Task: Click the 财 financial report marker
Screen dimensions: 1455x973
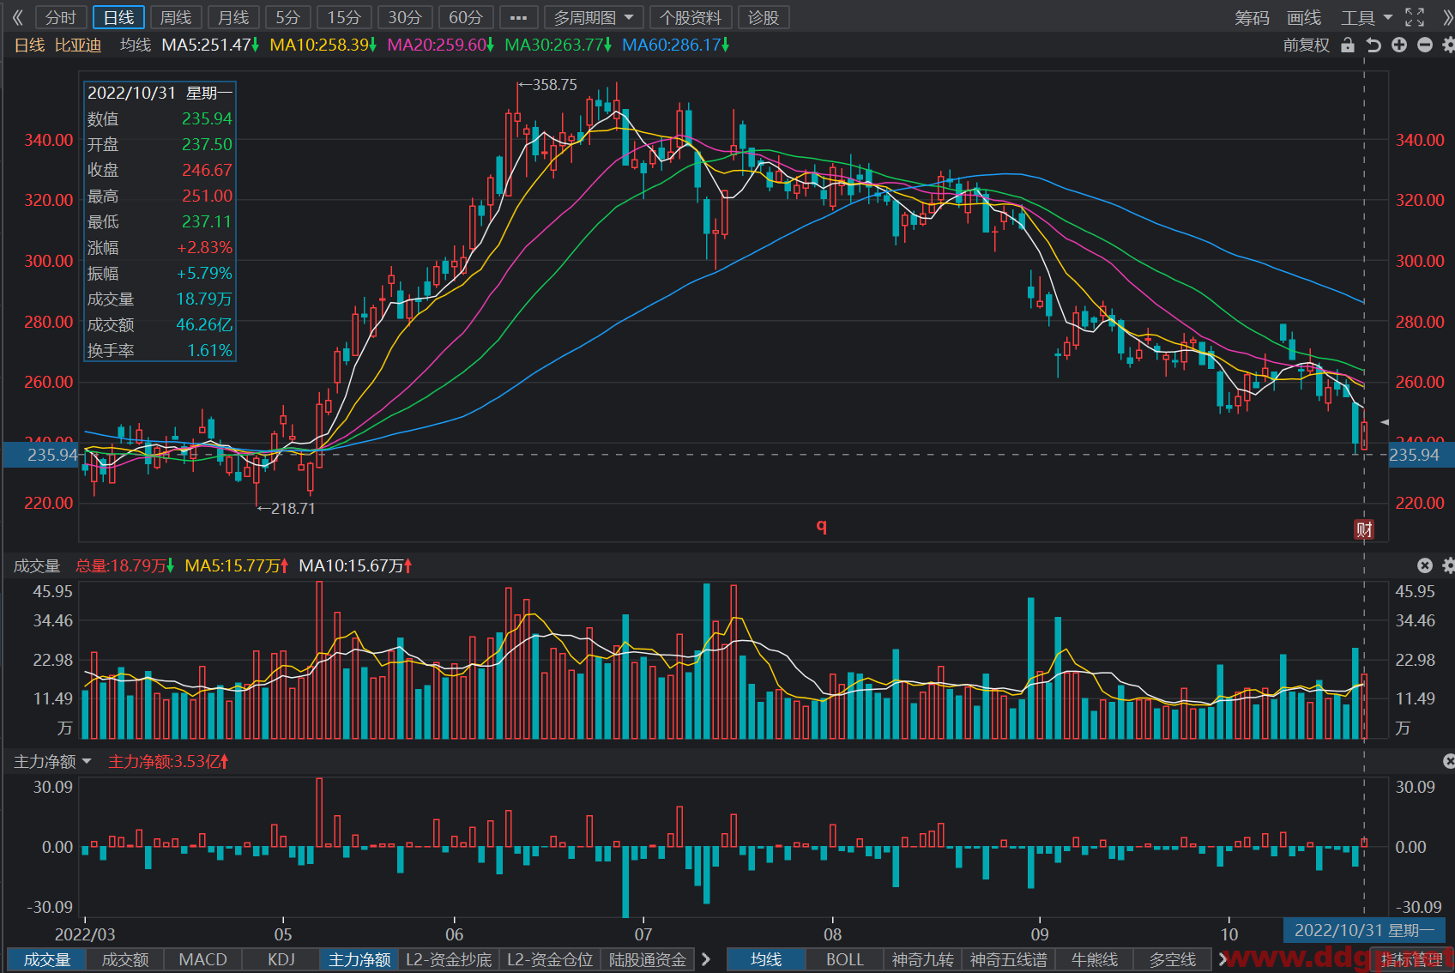Action: click(x=1364, y=529)
